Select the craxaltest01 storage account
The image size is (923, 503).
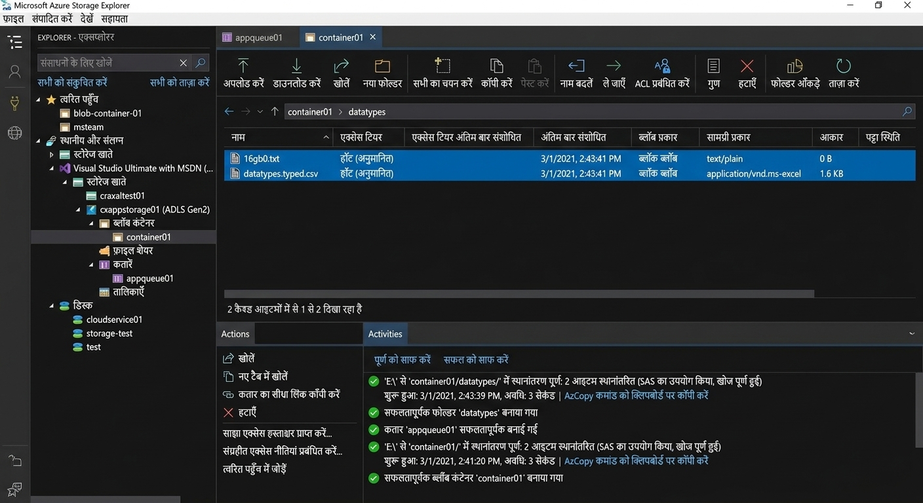click(122, 196)
